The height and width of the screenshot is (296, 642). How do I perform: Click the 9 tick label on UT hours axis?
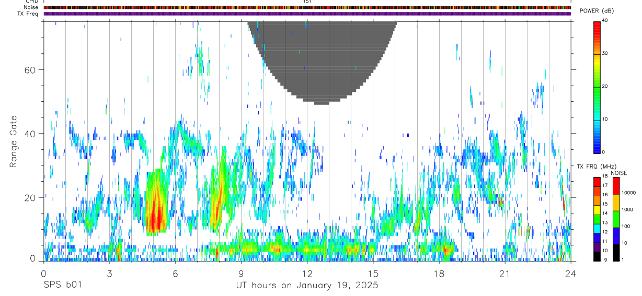coord(242,273)
